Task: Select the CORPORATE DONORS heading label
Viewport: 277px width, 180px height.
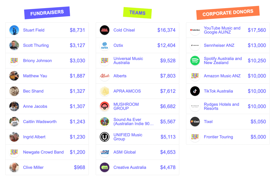Action: point(228,13)
